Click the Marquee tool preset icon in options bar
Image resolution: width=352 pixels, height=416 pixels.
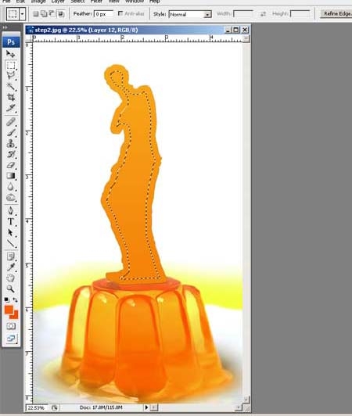tap(13, 14)
